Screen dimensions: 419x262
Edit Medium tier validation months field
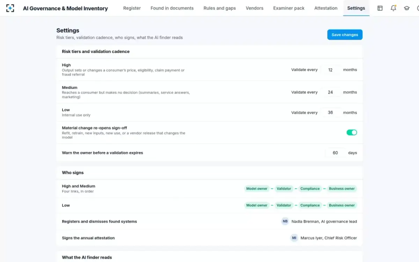coord(330,92)
